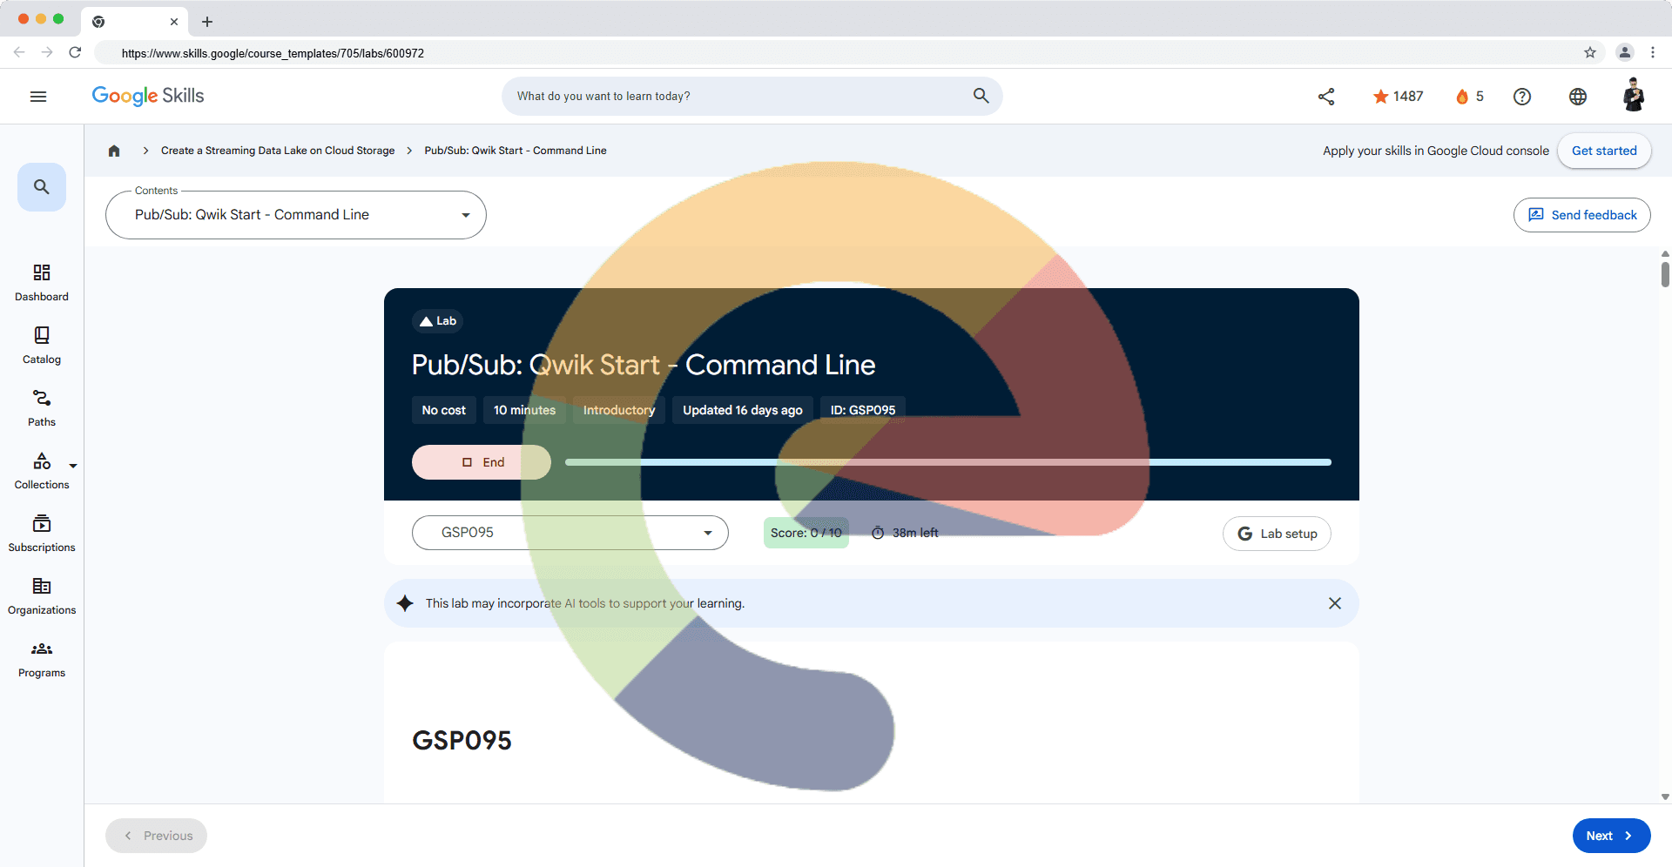The height and width of the screenshot is (867, 1672).
Task: Click breadcrumb 'Pub/Sub: Qwik Start - Command Line'
Action: [516, 151]
